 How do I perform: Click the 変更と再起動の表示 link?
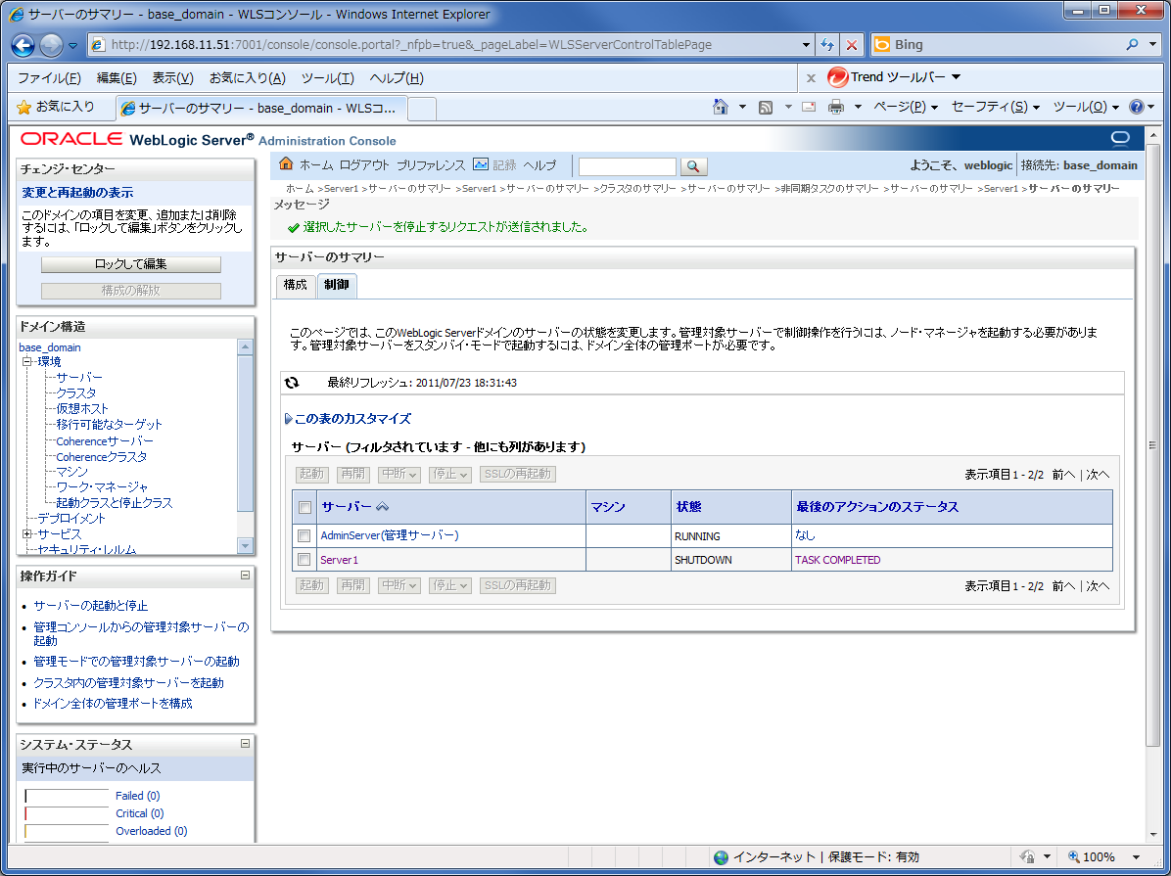point(77,193)
